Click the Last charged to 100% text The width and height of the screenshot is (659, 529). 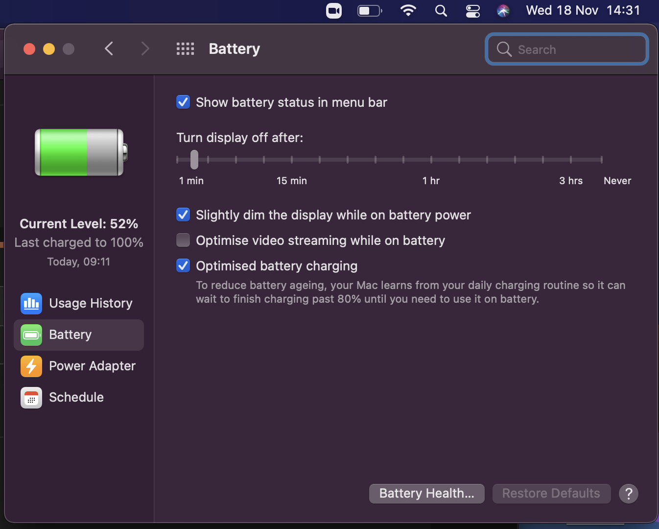pyautogui.click(x=79, y=242)
